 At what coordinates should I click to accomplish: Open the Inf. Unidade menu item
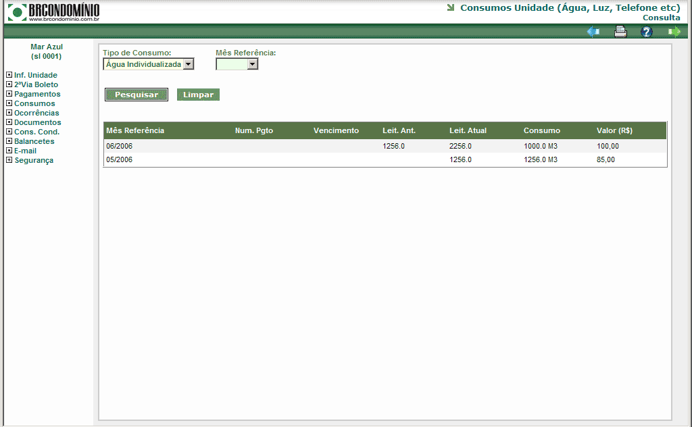pos(36,75)
